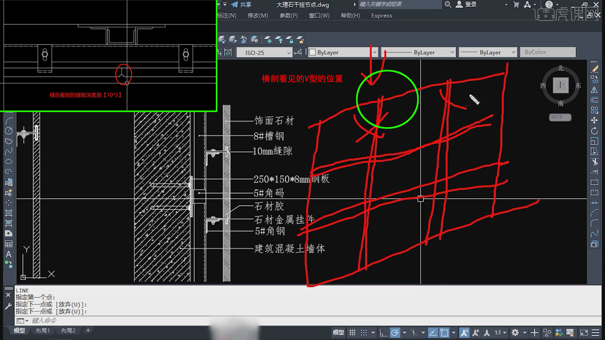Select the Extend tool
Screen dimensions: 605x340
(594, 172)
